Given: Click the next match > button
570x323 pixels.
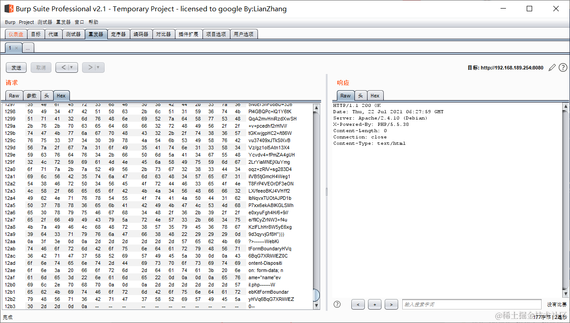Looking at the screenshot, I should point(391,305).
